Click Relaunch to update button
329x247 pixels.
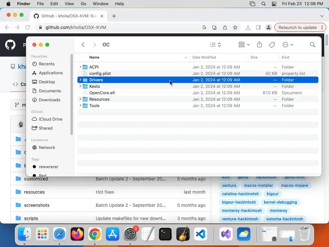(x=298, y=28)
